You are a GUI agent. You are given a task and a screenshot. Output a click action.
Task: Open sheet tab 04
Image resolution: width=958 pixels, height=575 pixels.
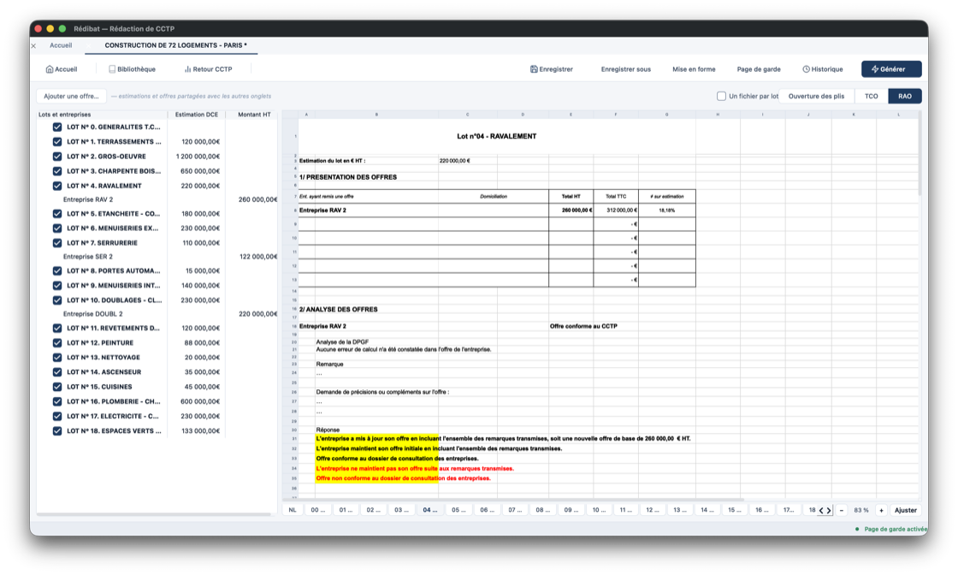(x=430, y=510)
